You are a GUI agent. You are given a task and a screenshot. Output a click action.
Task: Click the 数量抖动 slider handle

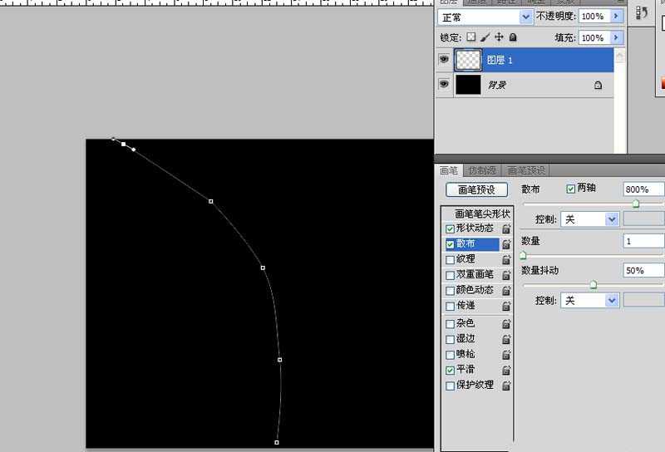pyautogui.click(x=593, y=284)
